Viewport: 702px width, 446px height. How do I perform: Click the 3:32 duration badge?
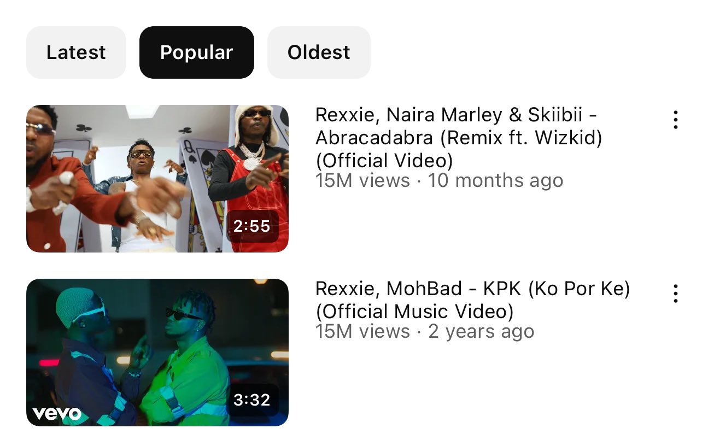[251, 400]
